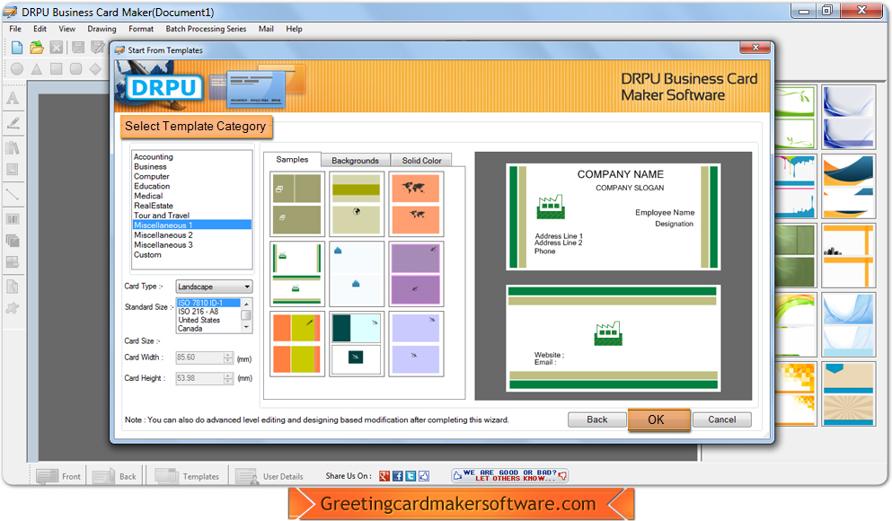Screen dimensions: 892x521
Task: Increase Card Width with stepper arrow
Action: pyautogui.click(x=228, y=354)
